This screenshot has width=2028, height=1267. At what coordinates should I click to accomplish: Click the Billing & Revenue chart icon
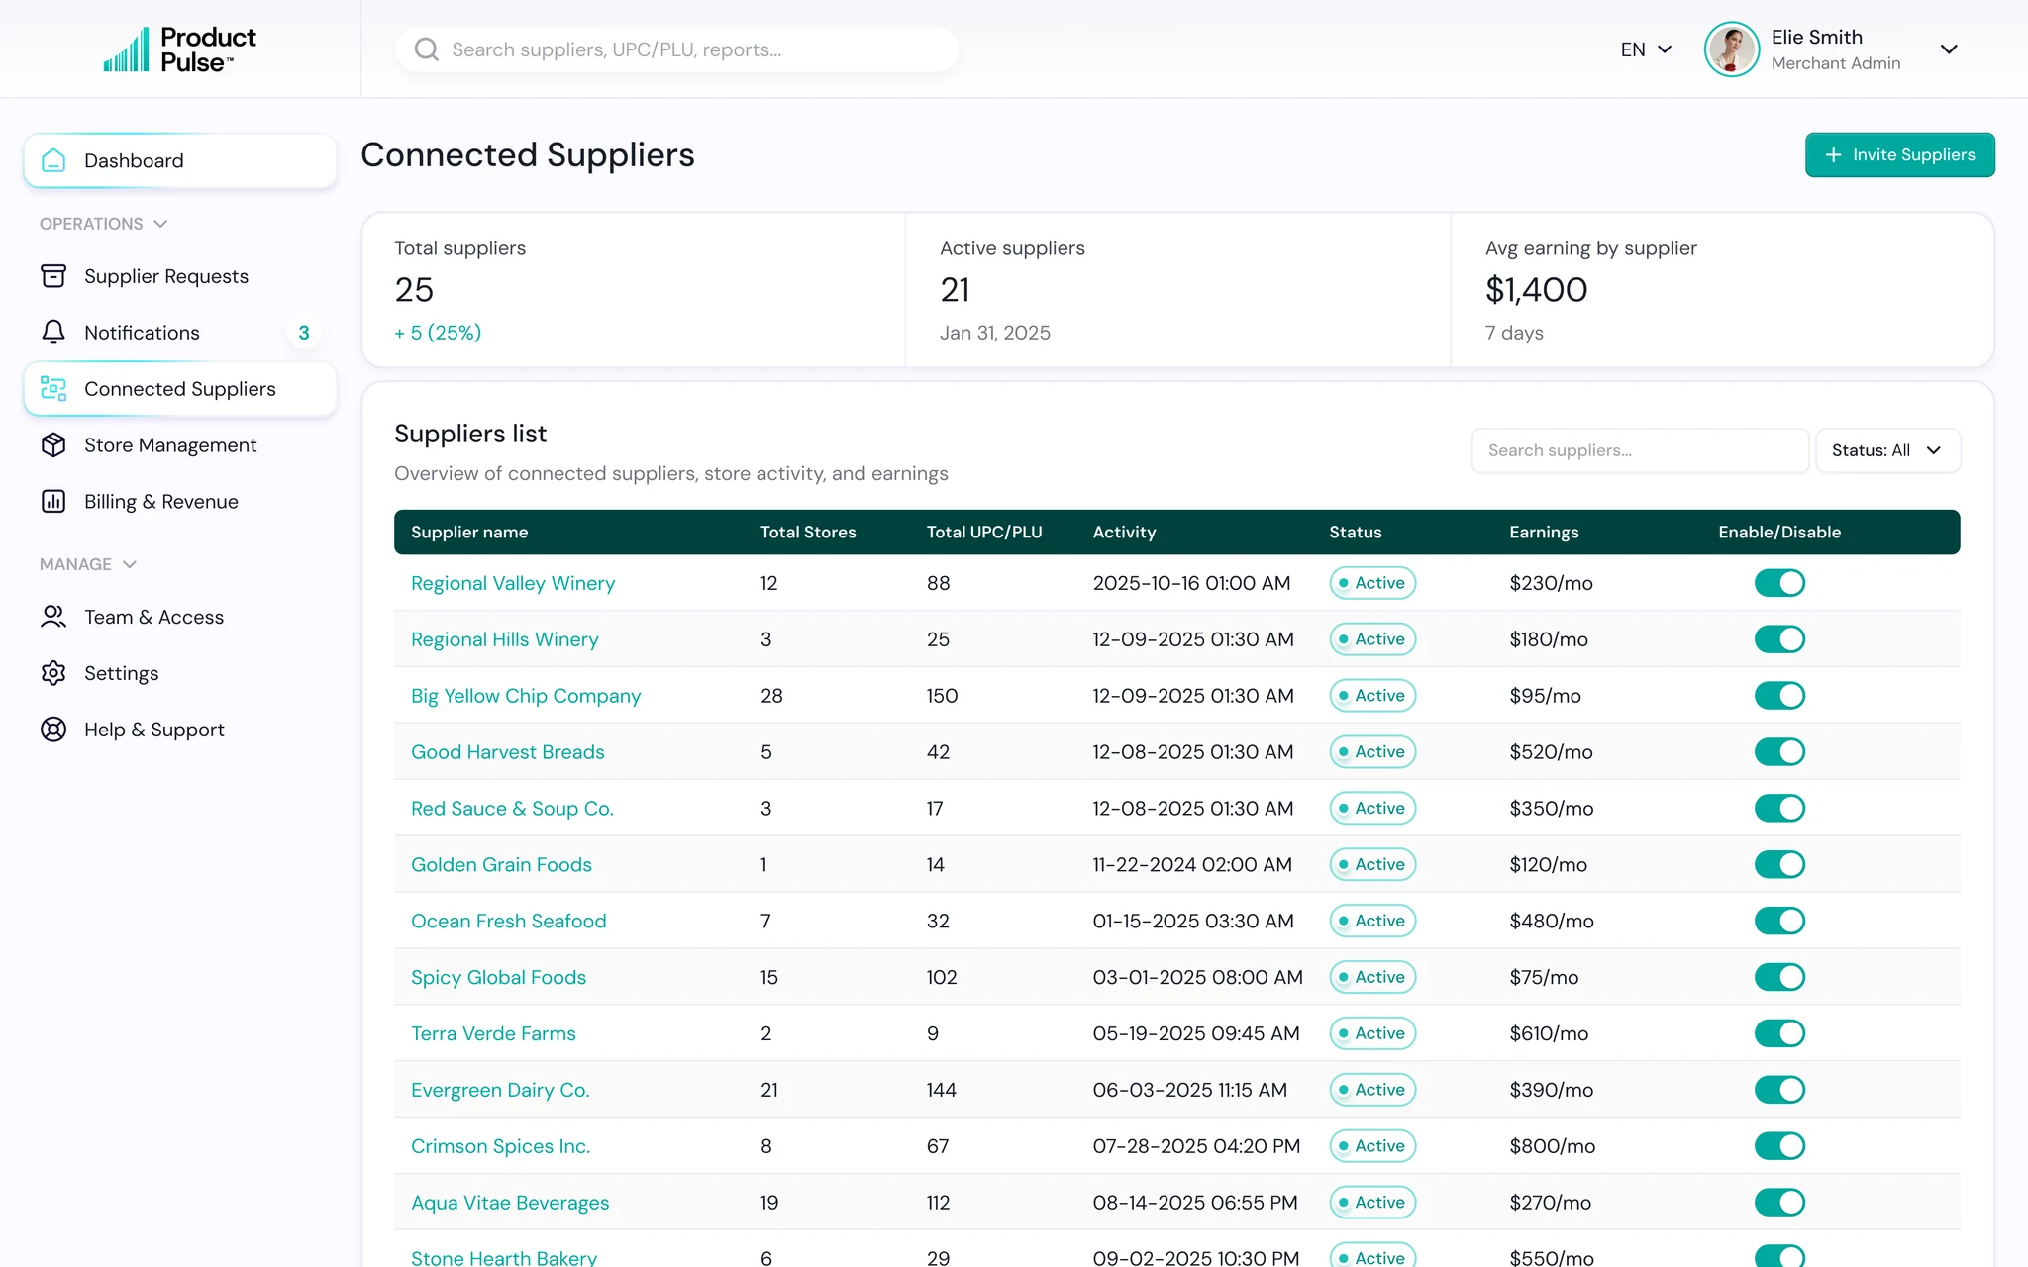[53, 502]
